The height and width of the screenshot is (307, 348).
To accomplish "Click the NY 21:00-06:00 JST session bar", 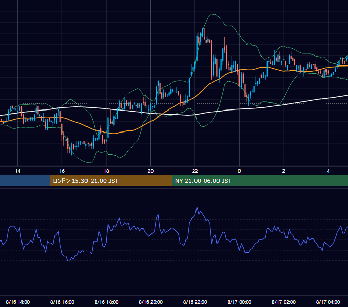I will (260, 181).
